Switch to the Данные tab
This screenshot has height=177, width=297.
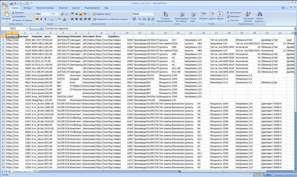76,8
